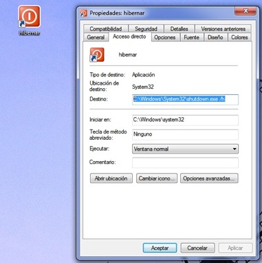Click the Comentario text field
The image size is (262, 263).
(185, 162)
